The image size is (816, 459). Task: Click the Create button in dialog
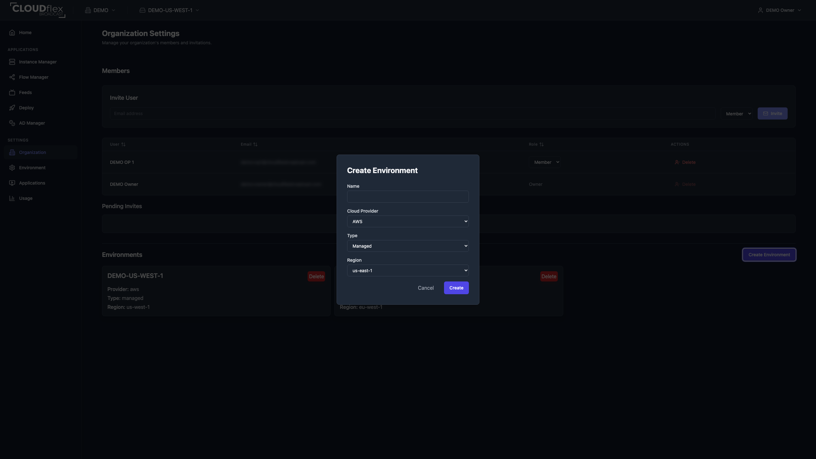pyautogui.click(x=456, y=288)
